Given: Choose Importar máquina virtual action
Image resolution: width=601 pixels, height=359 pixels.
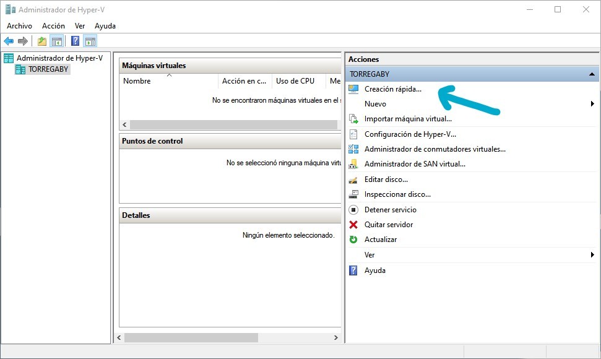Looking at the screenshot, I should (x=408, y=119).
